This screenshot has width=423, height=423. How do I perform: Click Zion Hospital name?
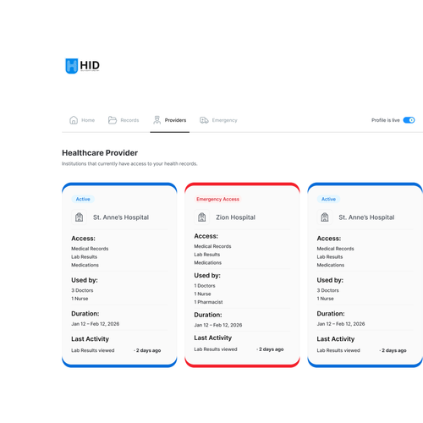[235, 217]
